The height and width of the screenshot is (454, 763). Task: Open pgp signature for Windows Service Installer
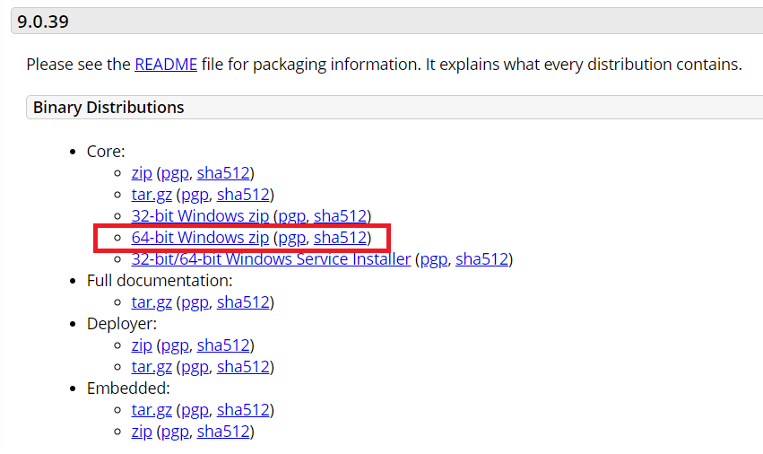click(x=434, y=259)
